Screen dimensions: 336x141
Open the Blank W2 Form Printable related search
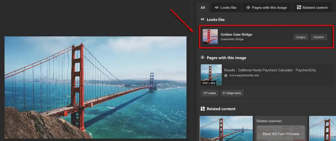[281, 134]
